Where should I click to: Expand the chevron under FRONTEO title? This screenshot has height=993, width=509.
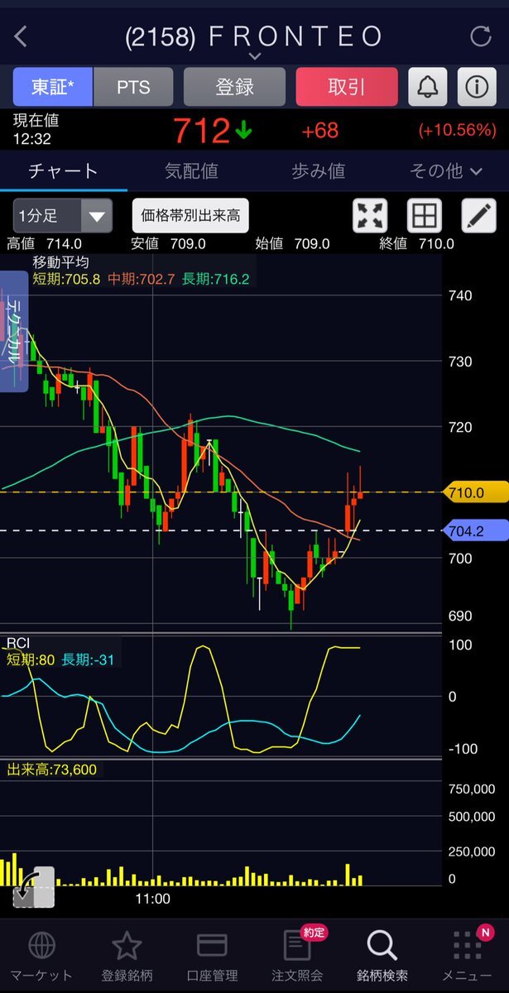tap(255, 56)
